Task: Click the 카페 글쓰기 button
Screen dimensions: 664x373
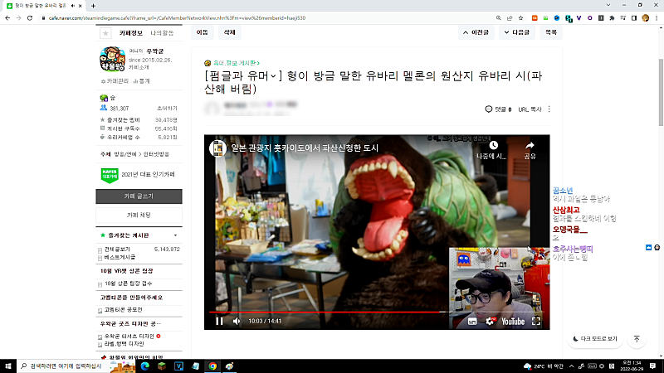Action: click(139, 196)
